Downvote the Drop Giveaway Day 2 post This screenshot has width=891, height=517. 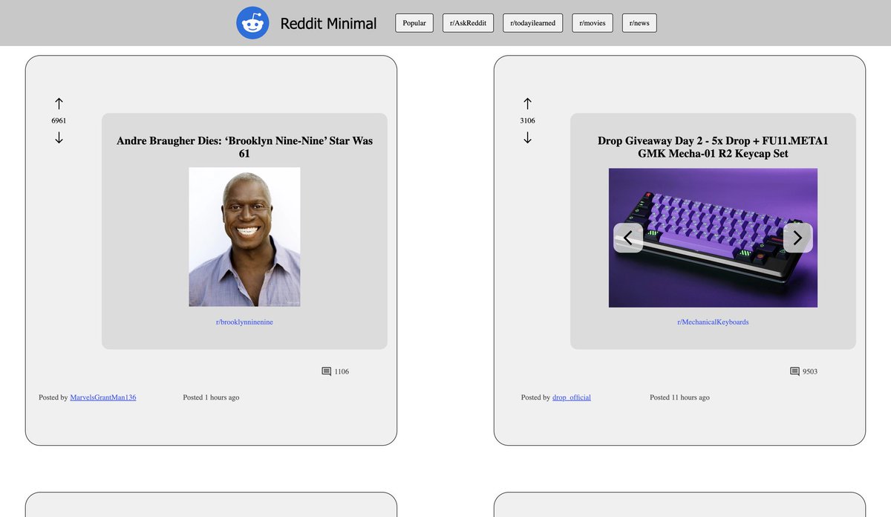527,137
